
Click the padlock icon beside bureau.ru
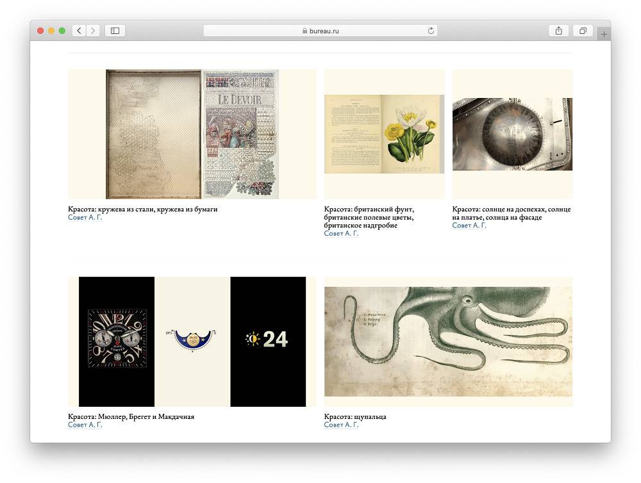[x=304, y=31]
